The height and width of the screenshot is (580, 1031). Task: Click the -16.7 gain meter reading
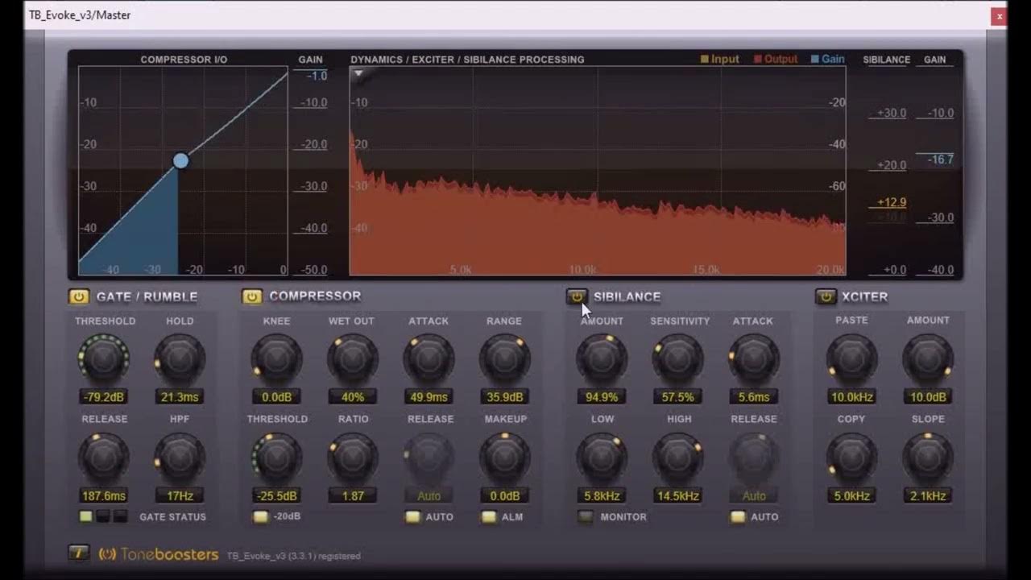[x=941, y=159]
